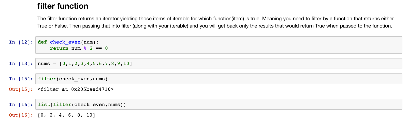Screen dimensions: 407x130
Task: Click the "list" keyword in cell 16
Action: click(44, 105)
